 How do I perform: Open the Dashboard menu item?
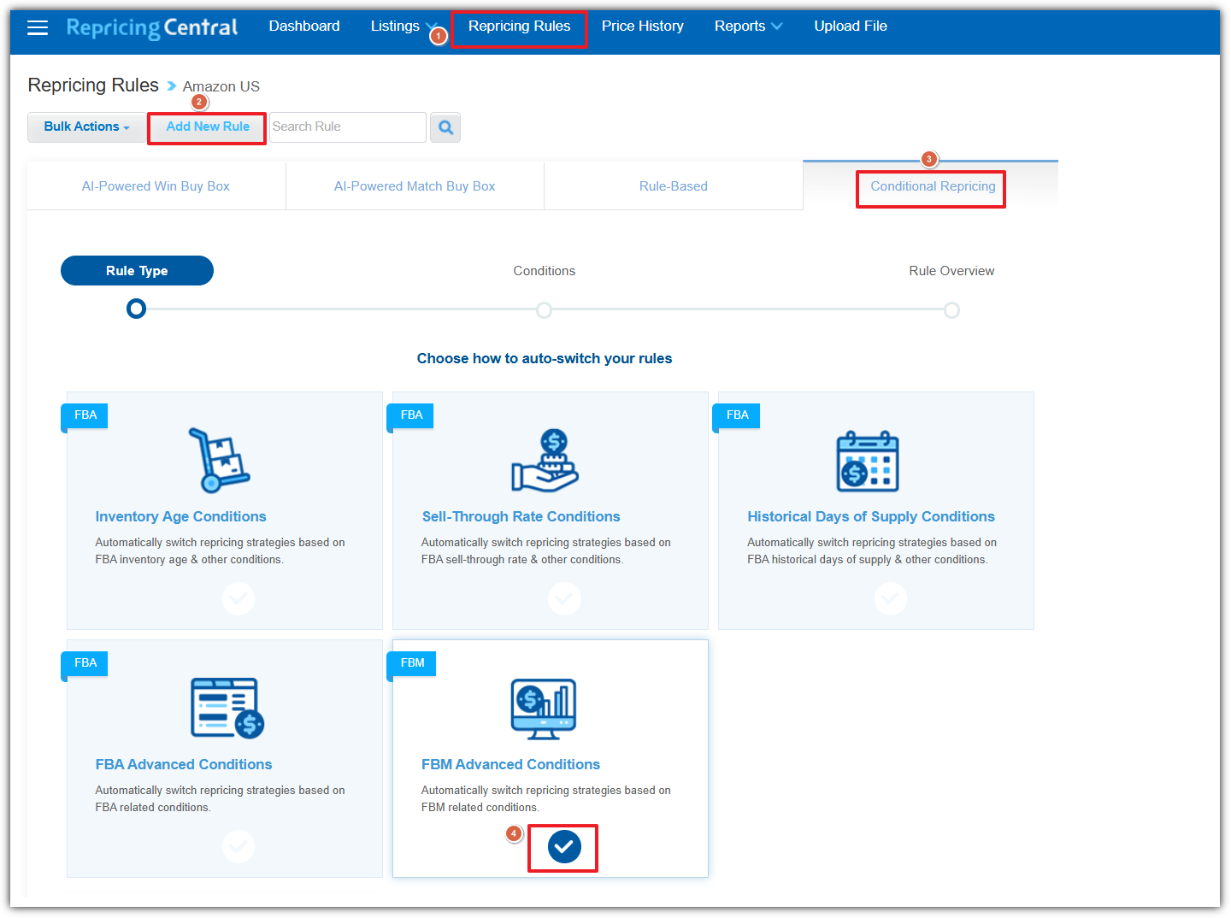[x=304, y=26]
